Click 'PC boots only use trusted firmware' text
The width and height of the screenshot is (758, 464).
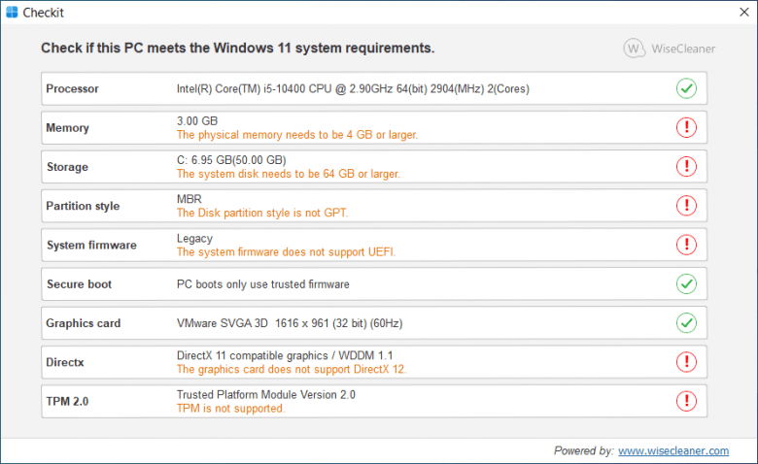pyautogui.click(x=263, y=284)
